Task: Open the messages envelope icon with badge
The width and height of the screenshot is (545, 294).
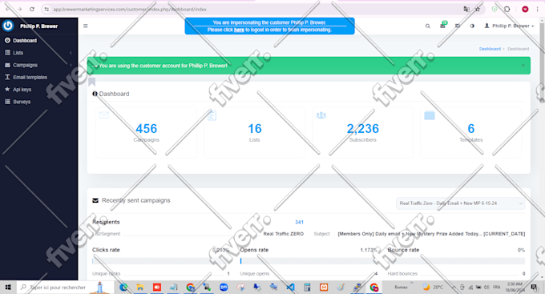Action: pos(442,26)
